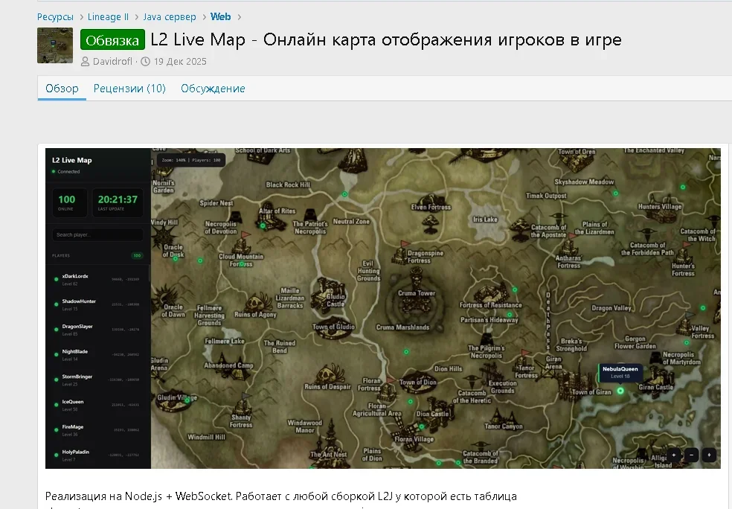Click the 20:21:37 LAST UPDATE card
Screen dimensions: 732x509
click(x=118, y=202)
